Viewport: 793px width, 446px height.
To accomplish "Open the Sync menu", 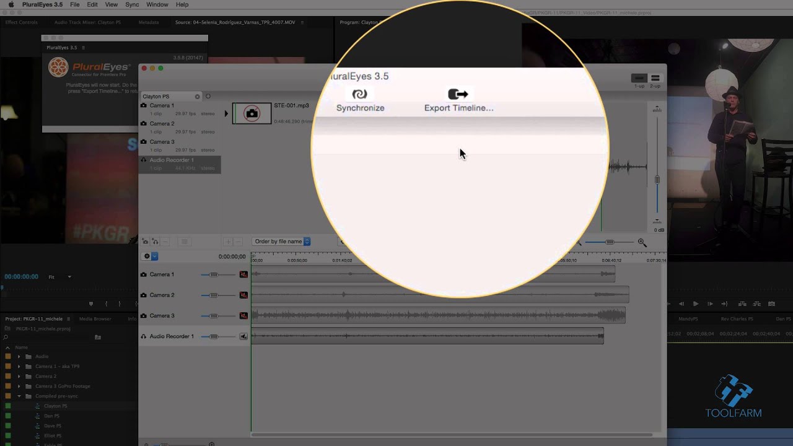I will tap(132, 4).
